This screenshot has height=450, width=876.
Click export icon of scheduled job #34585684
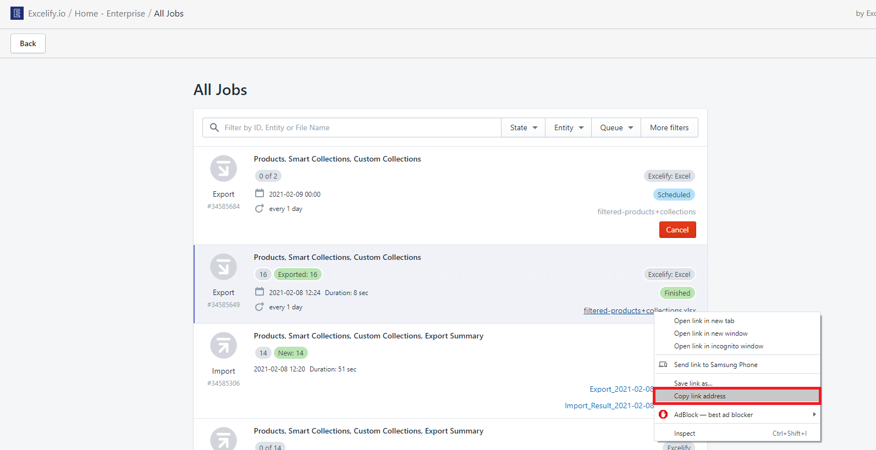pyautogui.click(x=223, y=169)
